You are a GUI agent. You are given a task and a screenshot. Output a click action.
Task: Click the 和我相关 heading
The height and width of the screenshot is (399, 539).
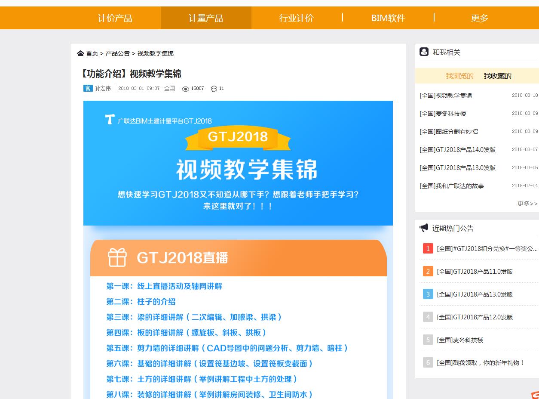coord(446,52)
